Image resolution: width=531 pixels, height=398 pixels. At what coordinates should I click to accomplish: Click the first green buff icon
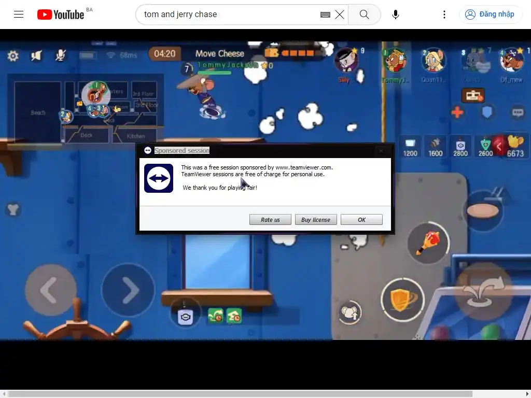coord(215,316)
